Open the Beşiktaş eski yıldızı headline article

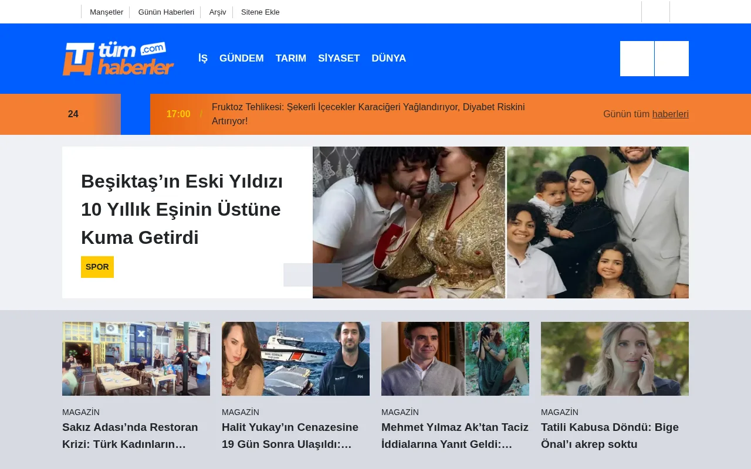pyautogui.click(x=182, y=209)
